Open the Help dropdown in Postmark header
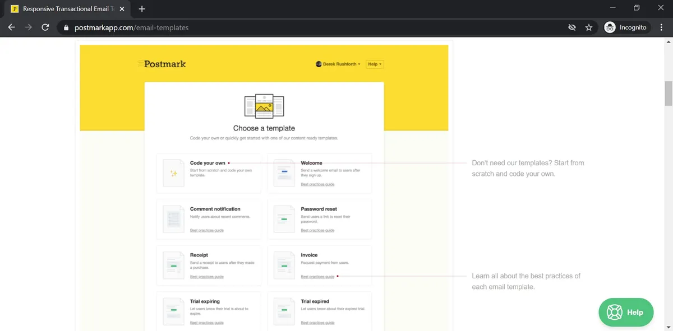The width and height of the screenshot is (673, 331). [x=374, y=64]
